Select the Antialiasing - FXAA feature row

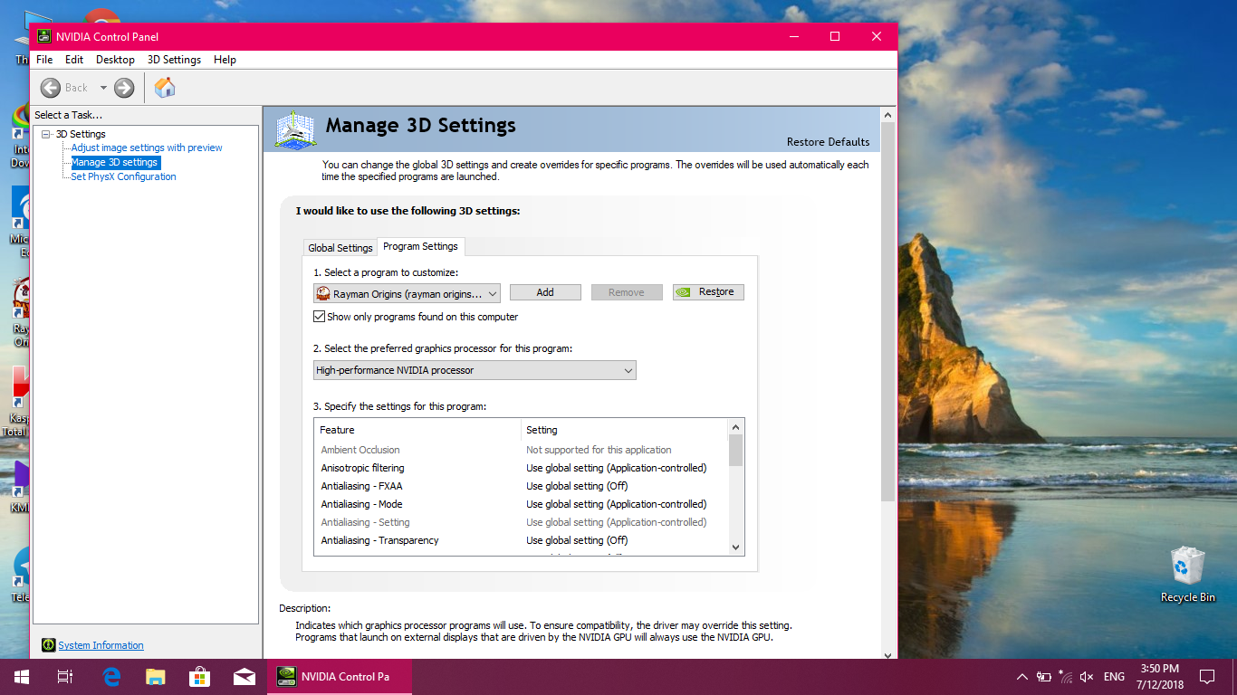[521, 486]
